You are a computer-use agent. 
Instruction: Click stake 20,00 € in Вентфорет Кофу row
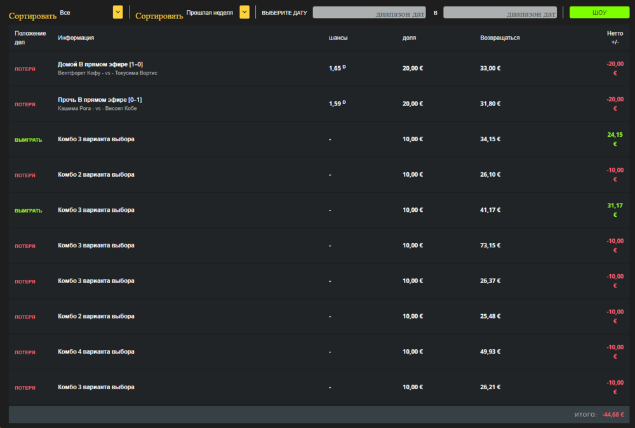point(413,68)
